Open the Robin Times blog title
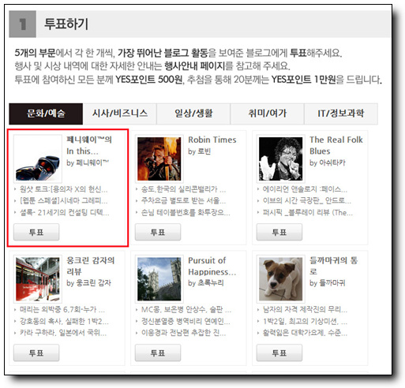The image size is (405, 388). (x=212, y=140)
